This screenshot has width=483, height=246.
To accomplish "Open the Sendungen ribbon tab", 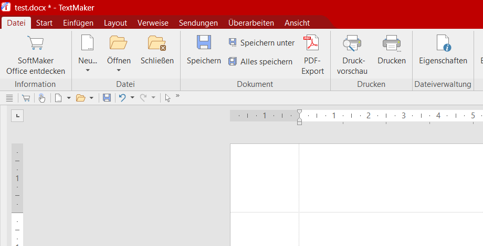I will pos(198,23).
